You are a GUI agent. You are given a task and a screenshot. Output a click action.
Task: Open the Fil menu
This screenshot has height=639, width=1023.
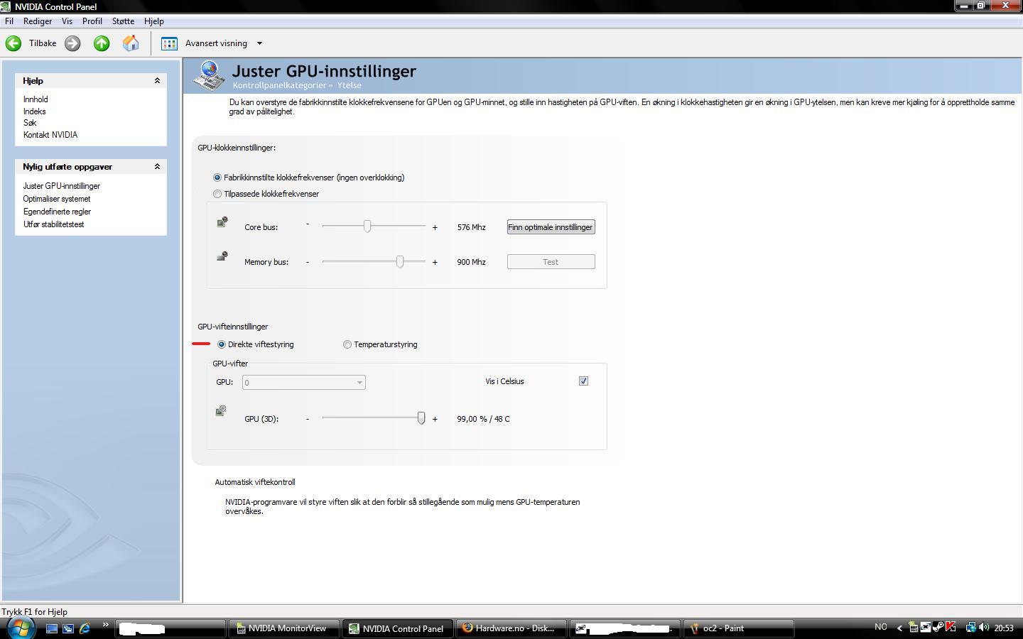[9, 21]
